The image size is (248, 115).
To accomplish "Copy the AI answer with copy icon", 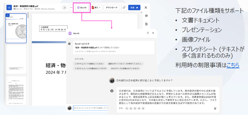I will [215, 109].
